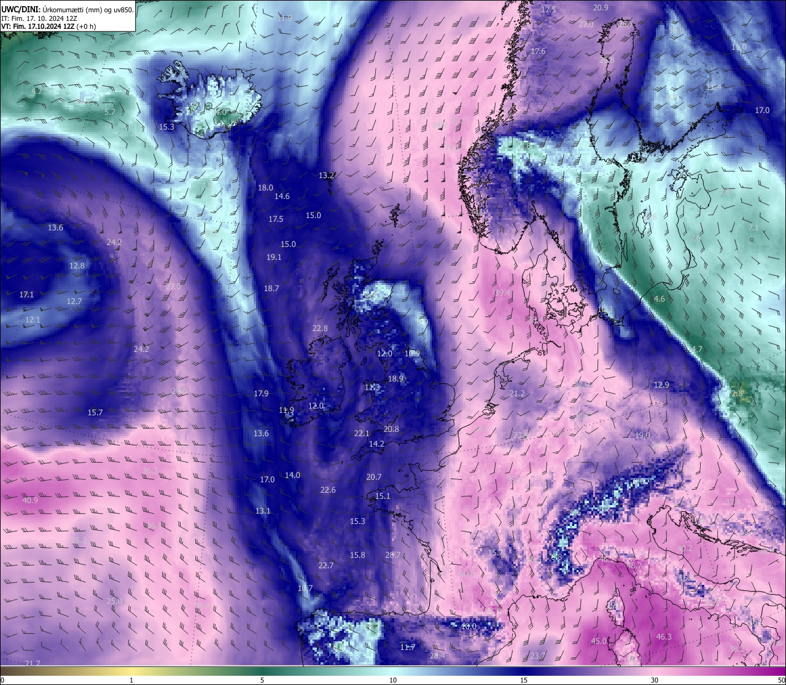
Task: Click the 50 tick on the color scale
Action: click(781, 680)
